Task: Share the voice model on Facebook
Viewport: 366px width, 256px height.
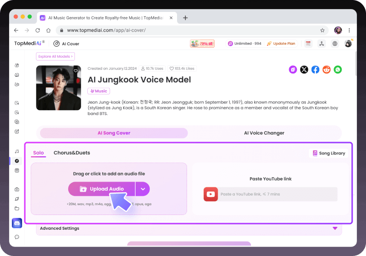Action: 315,70
